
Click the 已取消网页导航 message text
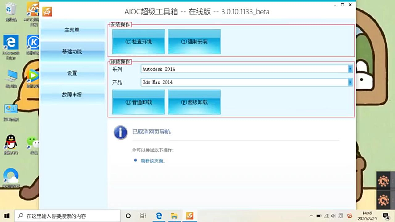(x=151, y=132)
